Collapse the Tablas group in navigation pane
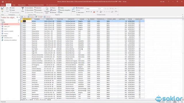The width and height of the screenshot is (184, 103). pyautogui.click(x=18, y=22)
